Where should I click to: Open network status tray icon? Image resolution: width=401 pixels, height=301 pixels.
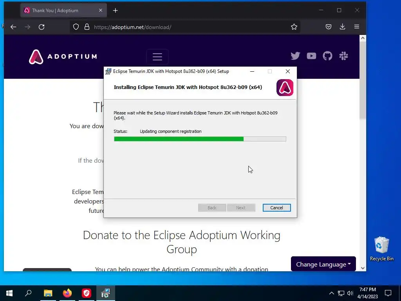point(341,293)
